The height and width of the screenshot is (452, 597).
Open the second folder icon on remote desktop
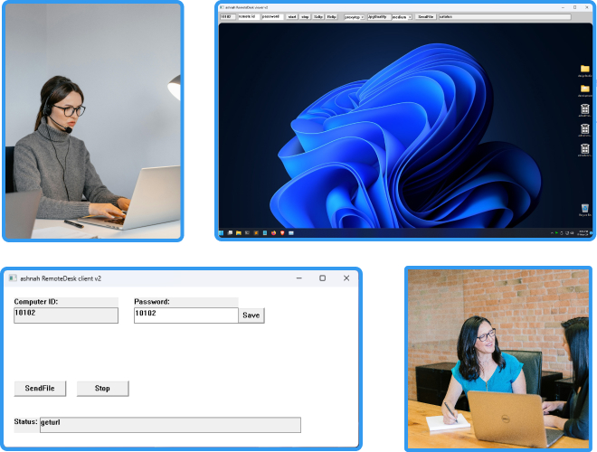[x=585, y=89]
